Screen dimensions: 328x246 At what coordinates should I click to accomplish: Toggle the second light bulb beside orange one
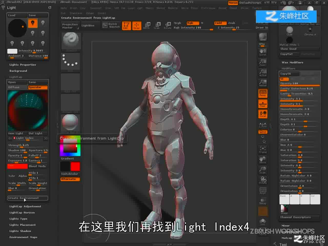(x=43, y=23)
